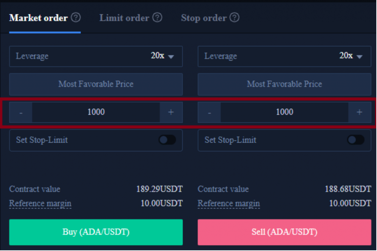377x251 pixels.
Task: Decrease sell quantity with minus button
Action: [209, 112]
